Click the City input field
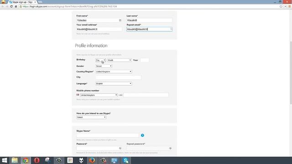 click(x=118, y=77)
